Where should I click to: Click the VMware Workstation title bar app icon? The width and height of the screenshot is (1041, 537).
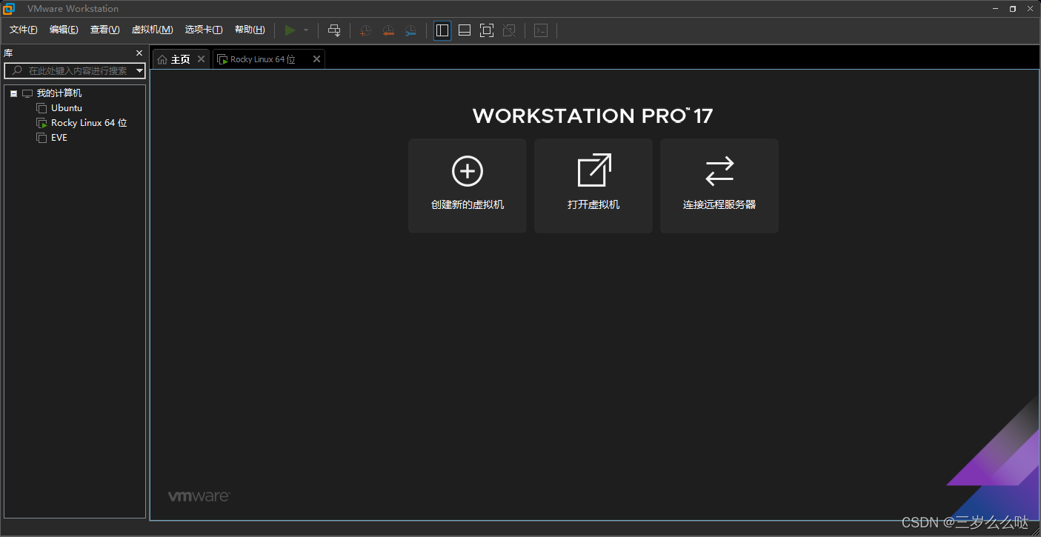tap(9, 8)
